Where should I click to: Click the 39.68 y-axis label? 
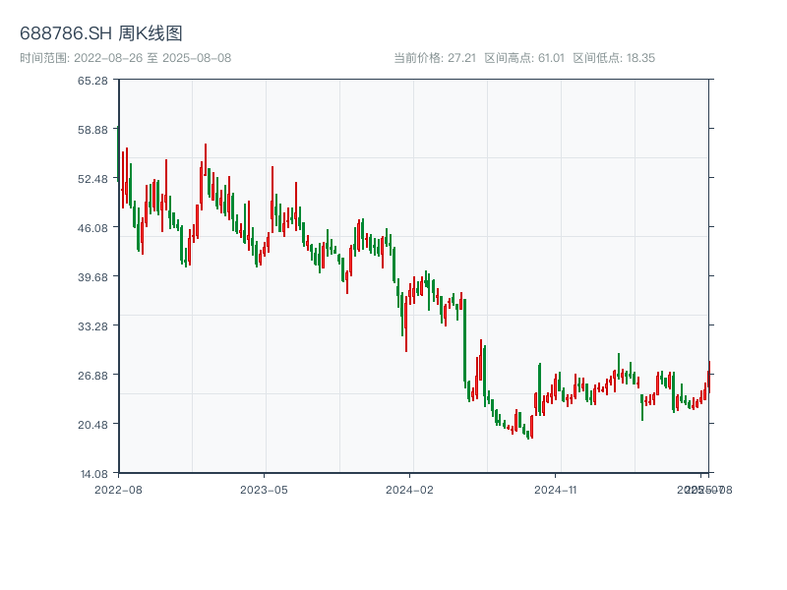click(92, 277)
